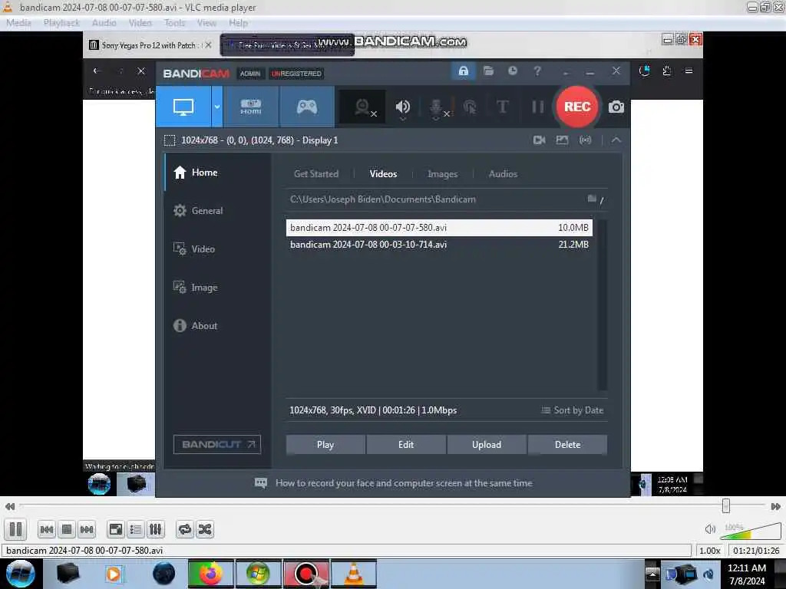Click the Delete button
The width and height of the screenshot is (786, 589).
[567, 445]
